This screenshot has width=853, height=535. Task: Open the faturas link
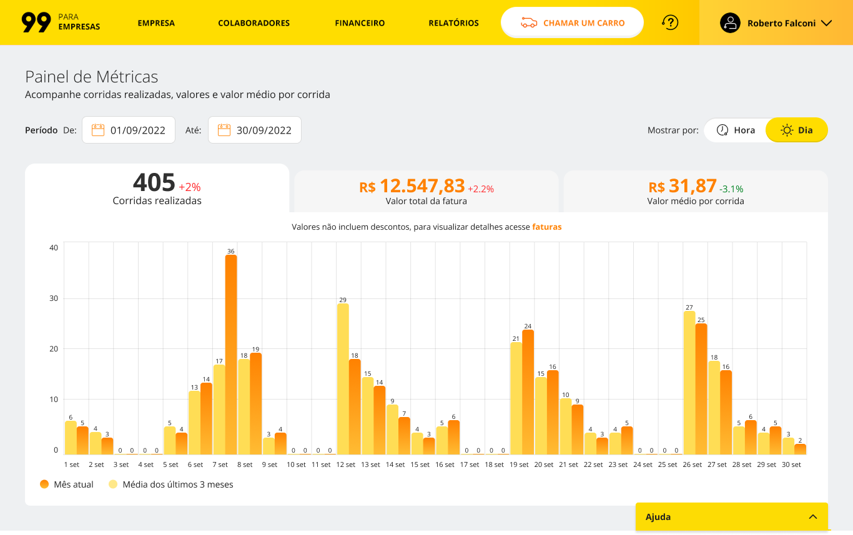(x=547, y=227)
